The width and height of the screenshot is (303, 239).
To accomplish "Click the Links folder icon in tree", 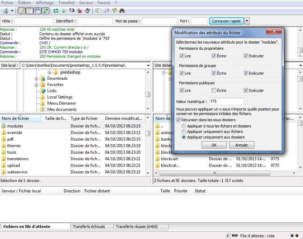I will point(43,91).
